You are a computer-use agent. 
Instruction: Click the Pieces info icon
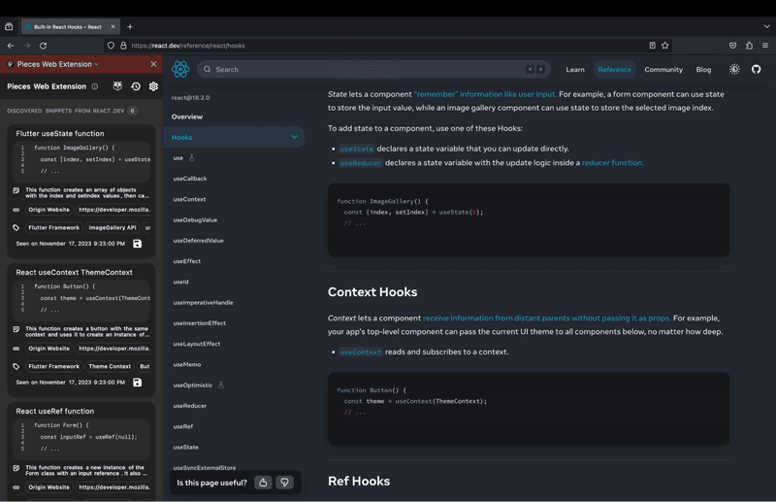coord(94,86)
